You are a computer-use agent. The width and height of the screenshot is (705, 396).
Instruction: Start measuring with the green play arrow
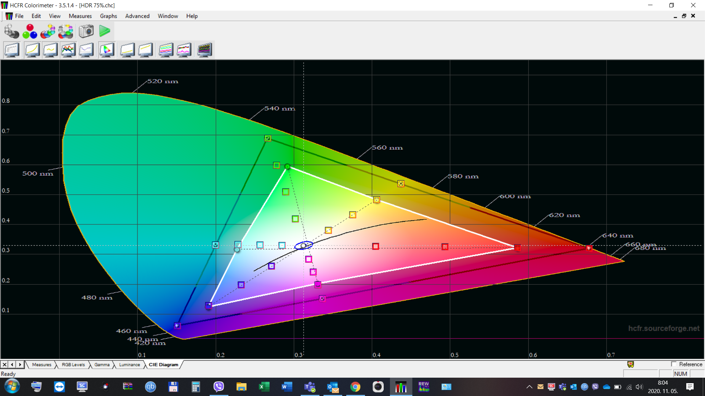105,31
